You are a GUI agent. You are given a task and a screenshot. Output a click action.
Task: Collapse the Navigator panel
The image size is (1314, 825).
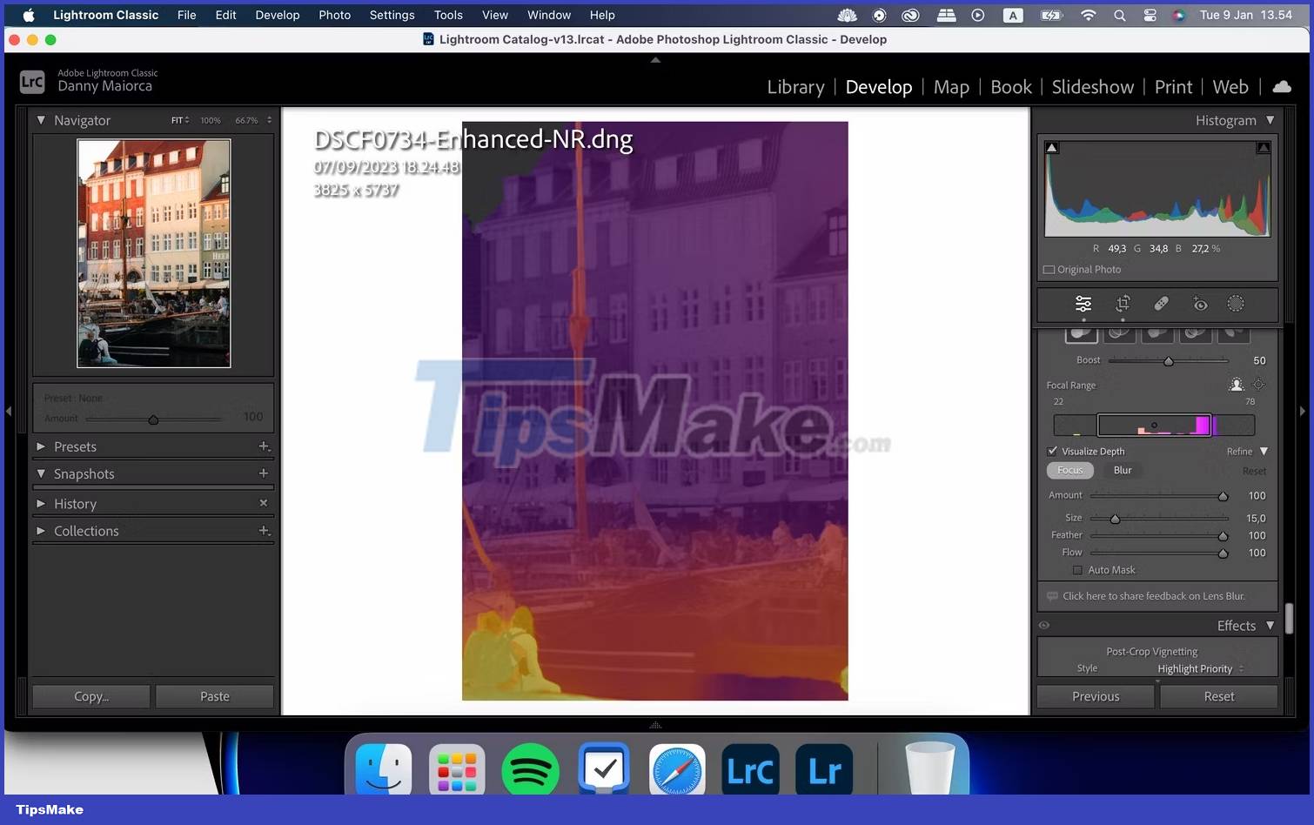point(40,120)
